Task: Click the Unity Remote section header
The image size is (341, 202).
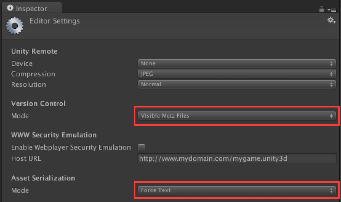Action: pyautogui.click(x=34, y=51)
